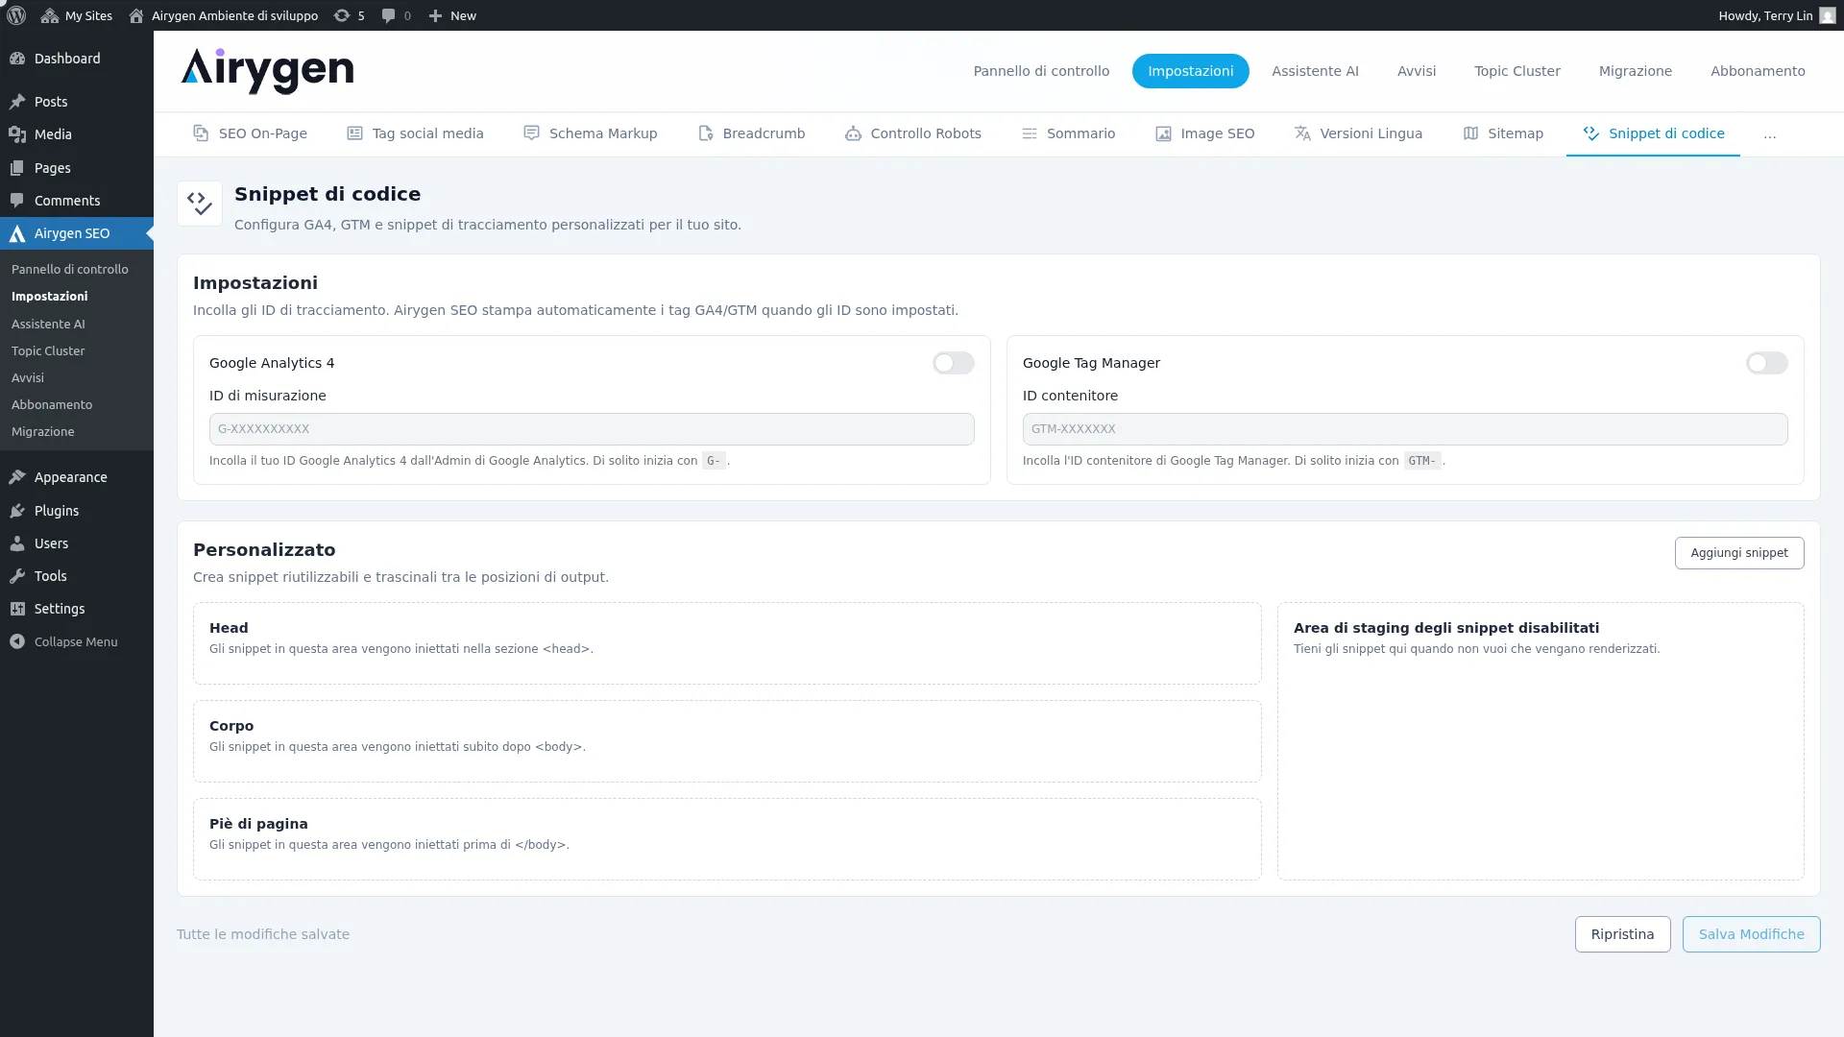Click the Versioni Lingua translate icon
This screenshot has height=1037, width=1844.
click(1302, 133)
